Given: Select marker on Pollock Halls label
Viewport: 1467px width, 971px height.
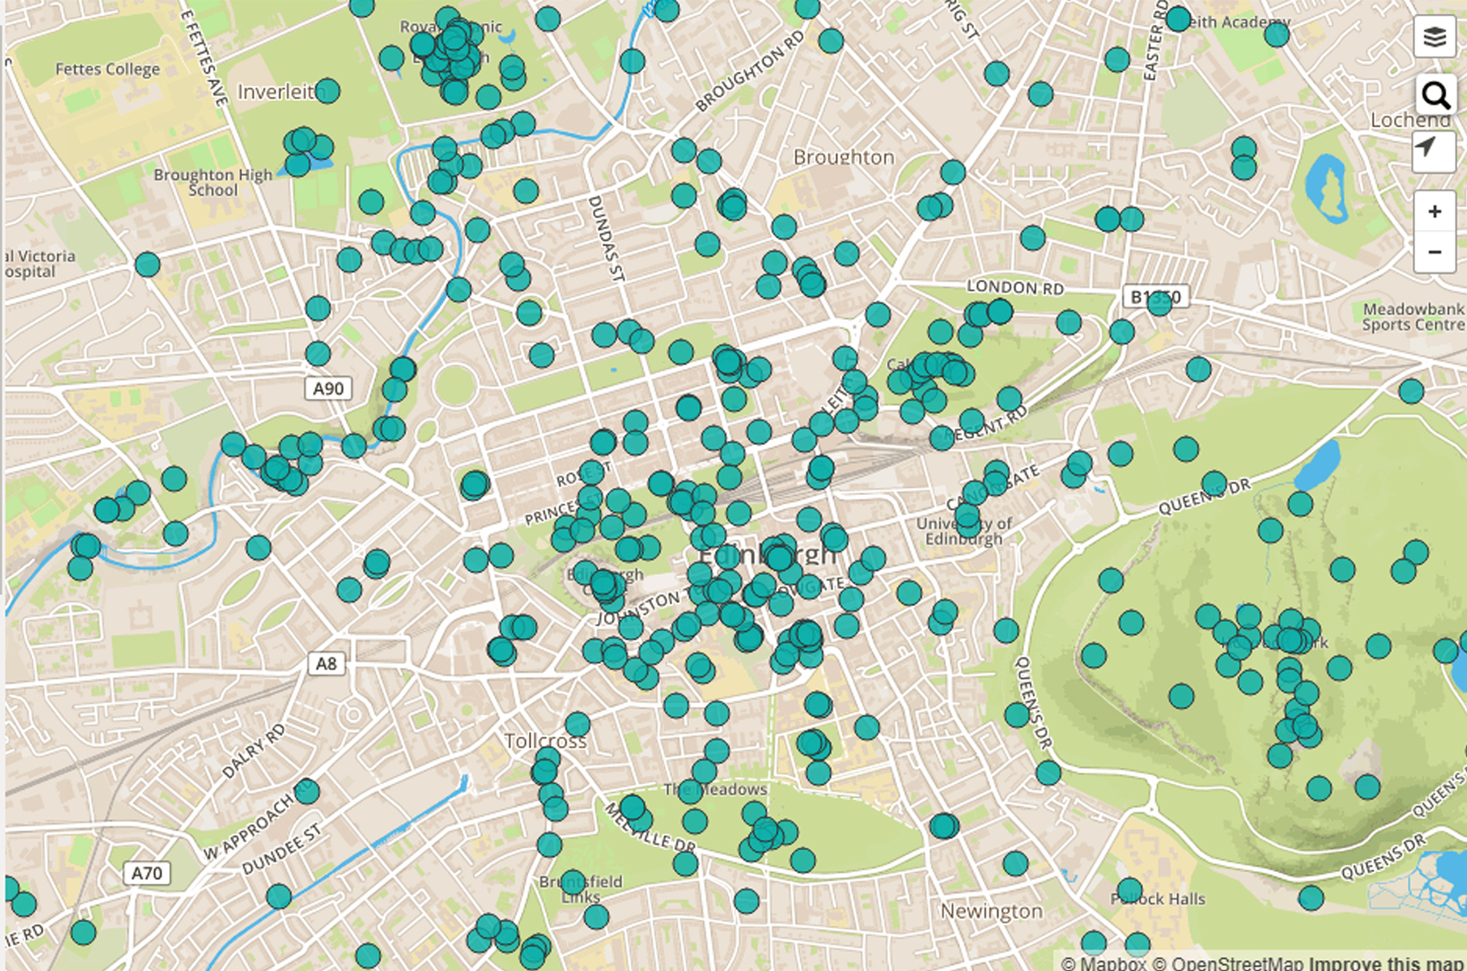Looking at the screenshot, I should tap(1130, 891).
